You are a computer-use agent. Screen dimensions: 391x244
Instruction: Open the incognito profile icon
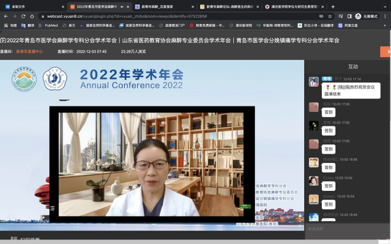[x=359, y=16]
